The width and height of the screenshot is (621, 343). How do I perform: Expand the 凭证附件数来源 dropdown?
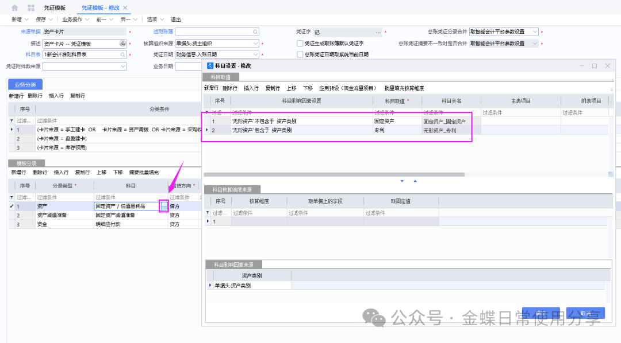(x=122, y=66)
